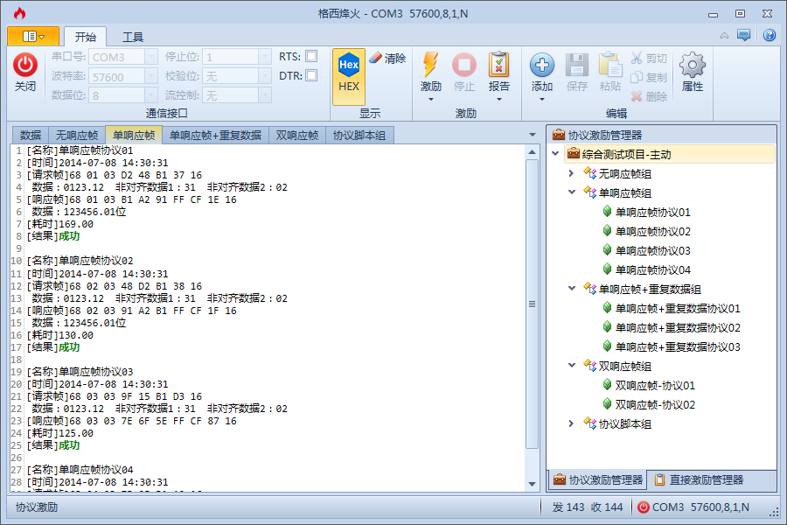Viewport: 787px width, 525px height.
Task: Open the 属性 gear settings
Action: [x=693, y=66]
